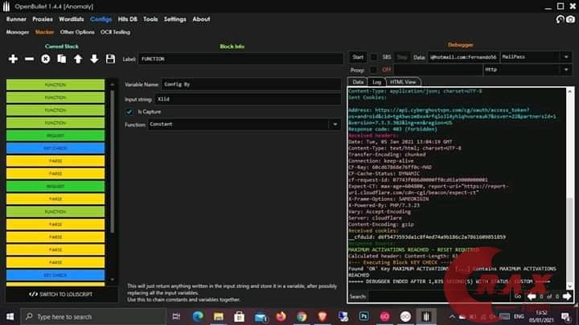Select the debugger Log tab

pyautogui.click(x=376, y=82)
